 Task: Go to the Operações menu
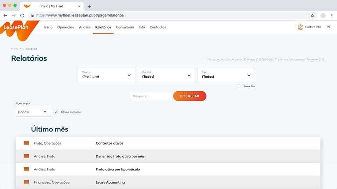pyautogui.click(x=66, y=27)
